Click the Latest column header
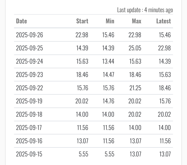This screenshot has height=165, width=187. coord(163,21)
